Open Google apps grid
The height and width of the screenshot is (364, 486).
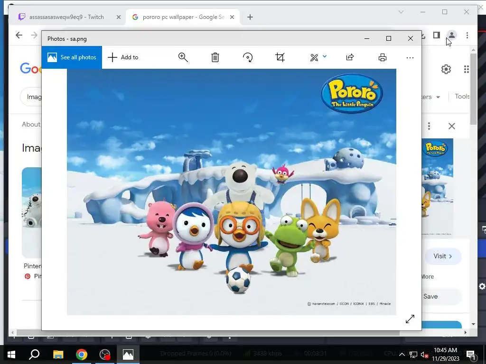pyautogui.click(x=466, y=69)
